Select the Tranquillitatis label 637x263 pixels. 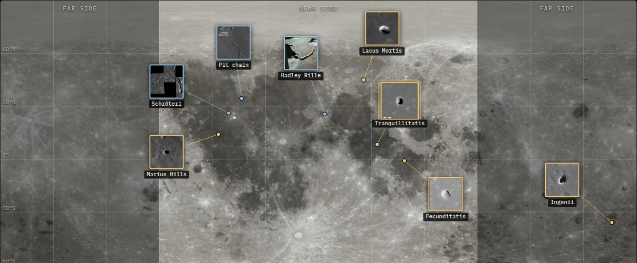399,124
